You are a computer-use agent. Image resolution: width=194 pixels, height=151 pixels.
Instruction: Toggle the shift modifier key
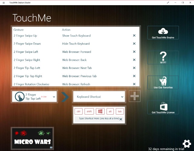click(89, 111)
